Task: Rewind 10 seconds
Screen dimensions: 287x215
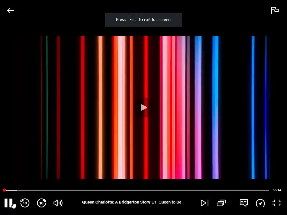Action: (x=25, y=203)
